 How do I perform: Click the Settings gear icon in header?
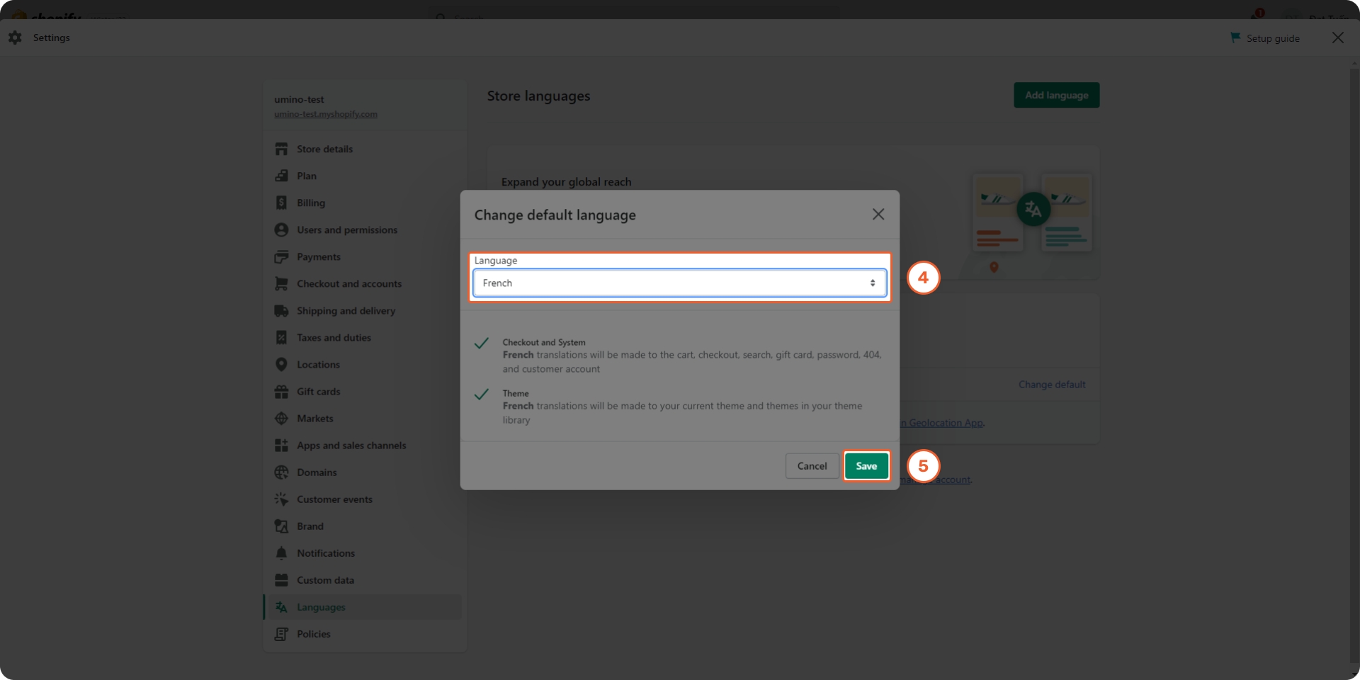tap(16, 38)
